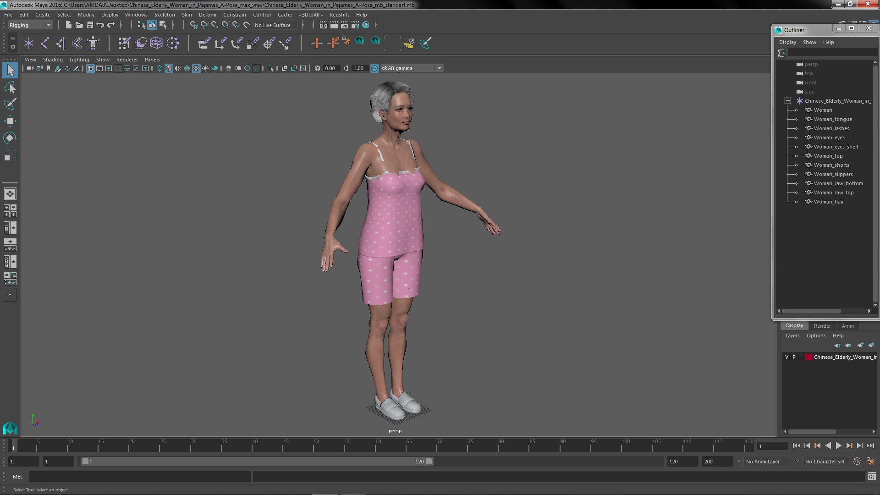Drag the timeline playhead marker
The width and height of the screenshot is (880, 495).
click(13, 446)
